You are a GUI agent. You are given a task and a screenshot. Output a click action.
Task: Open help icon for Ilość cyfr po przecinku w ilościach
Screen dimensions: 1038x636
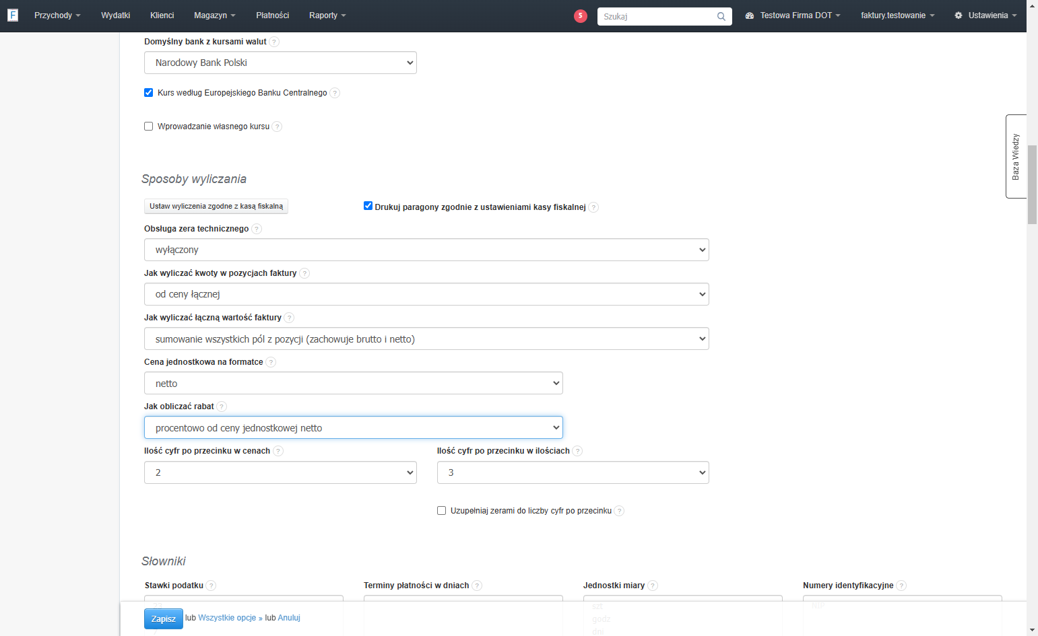[577, 451]
